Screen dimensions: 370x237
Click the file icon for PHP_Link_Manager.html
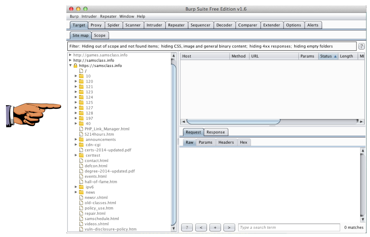pyautogui.click(x=81, y=129)
